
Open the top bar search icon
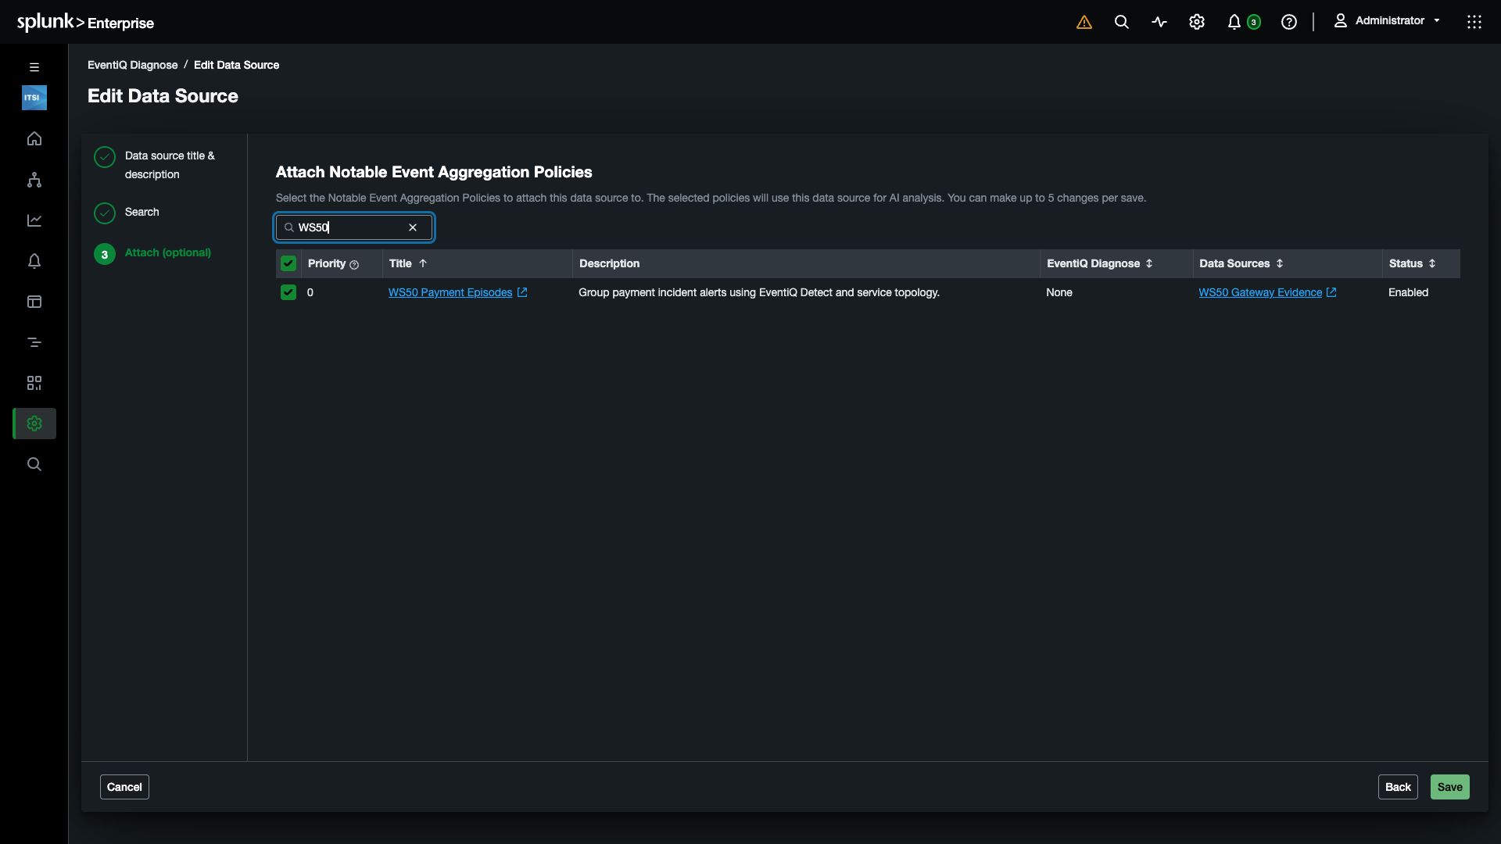tap(1121, 22)
